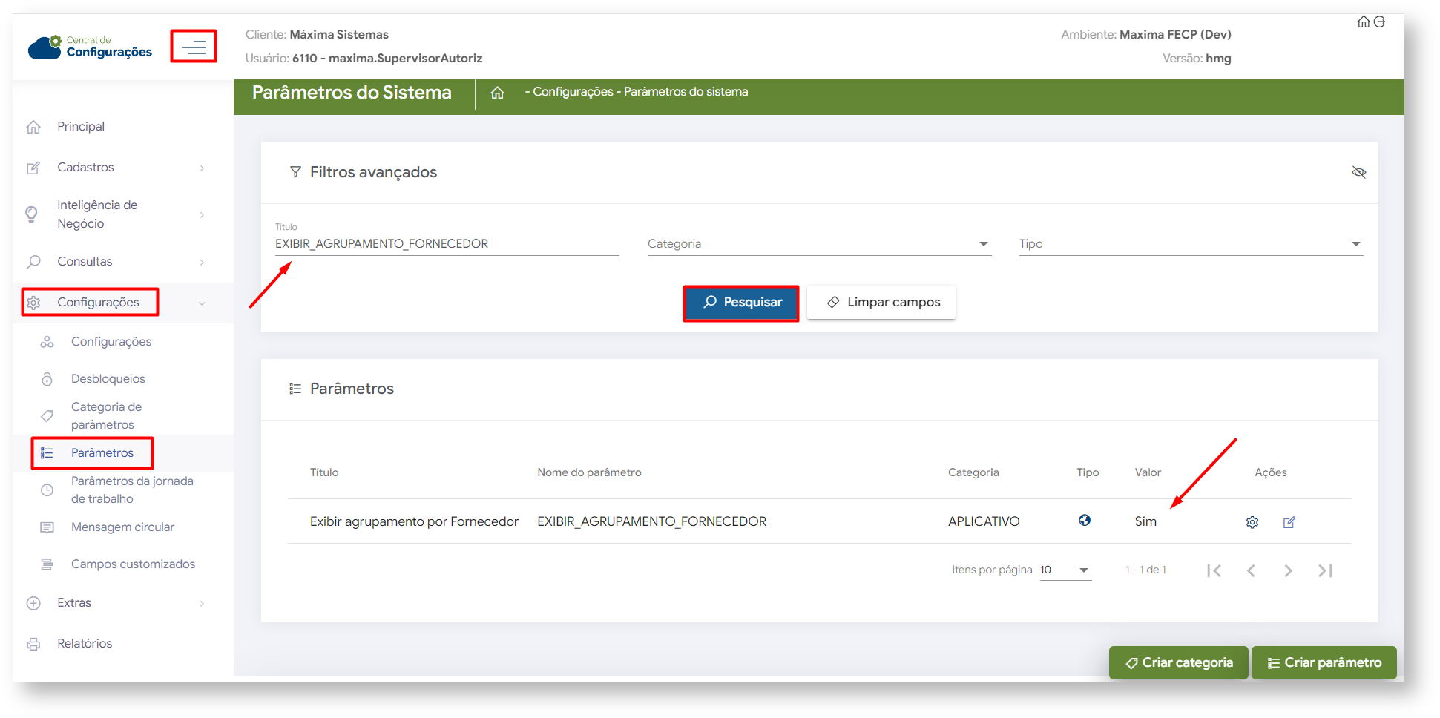Click the Limpar campos button
Viewport: 1440px width, 718px height.
(881, 303)
